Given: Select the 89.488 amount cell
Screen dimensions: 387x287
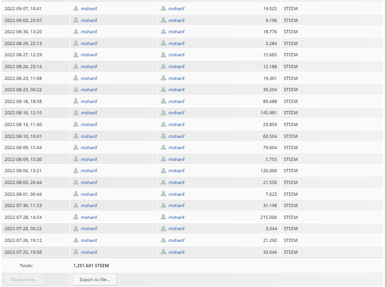Looking at the screenshot, I should point(270,101).
